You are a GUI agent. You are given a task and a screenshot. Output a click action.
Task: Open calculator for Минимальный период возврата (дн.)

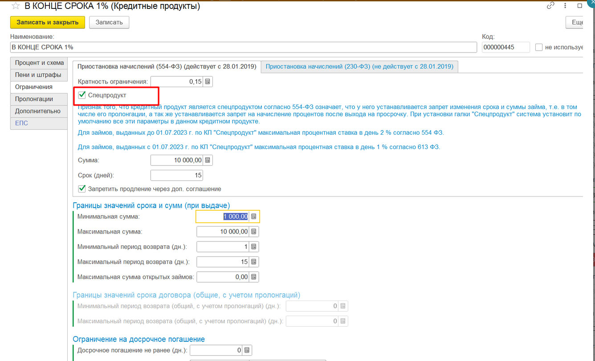(253, 247)
